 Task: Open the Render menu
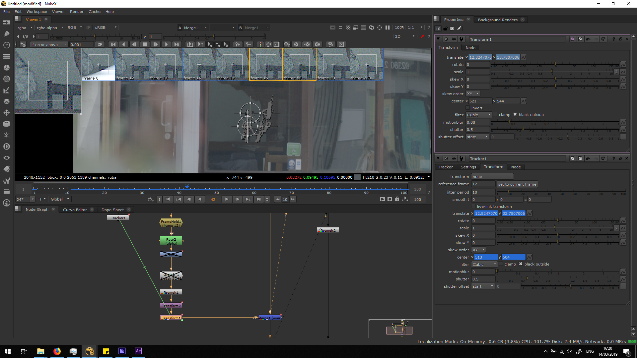click(77, 12)
